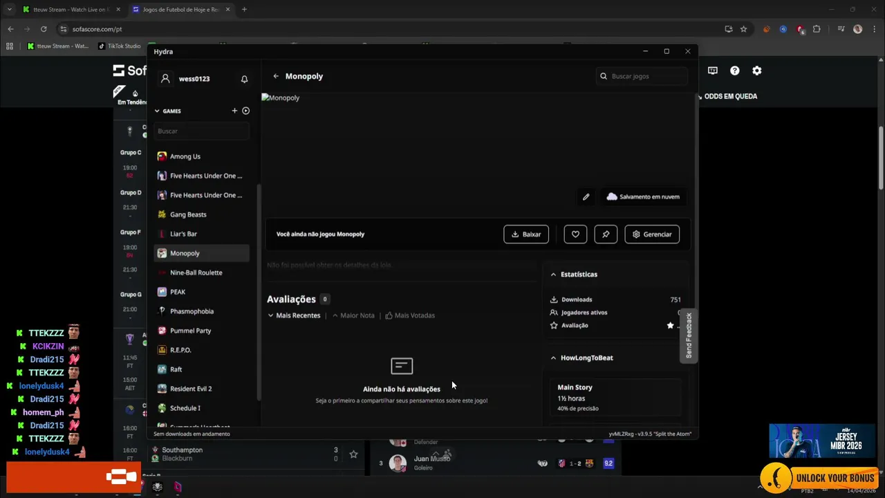Open the Chrome three-dot menu

[875, 29]
